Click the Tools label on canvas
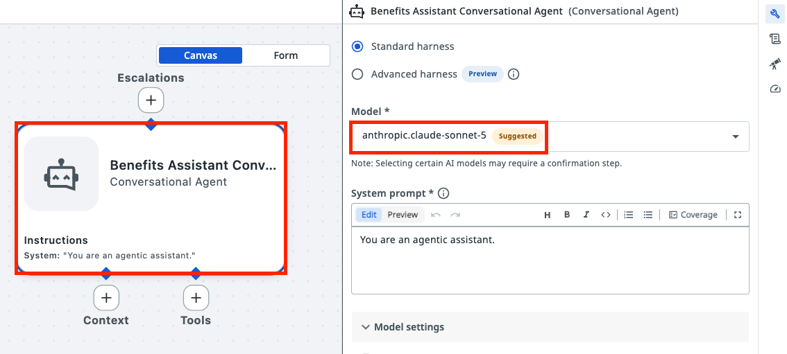Image resolution: width=787 pixels, height=354 pixels. pos(196,321)
